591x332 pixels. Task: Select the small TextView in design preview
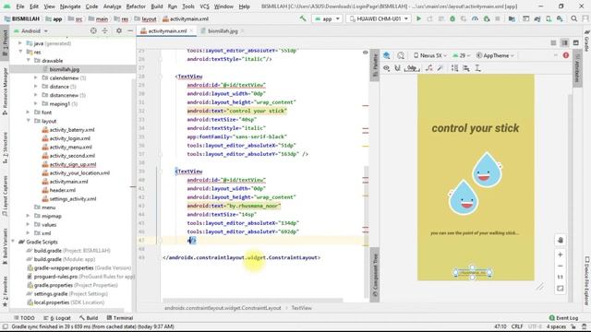coord(473,273)
